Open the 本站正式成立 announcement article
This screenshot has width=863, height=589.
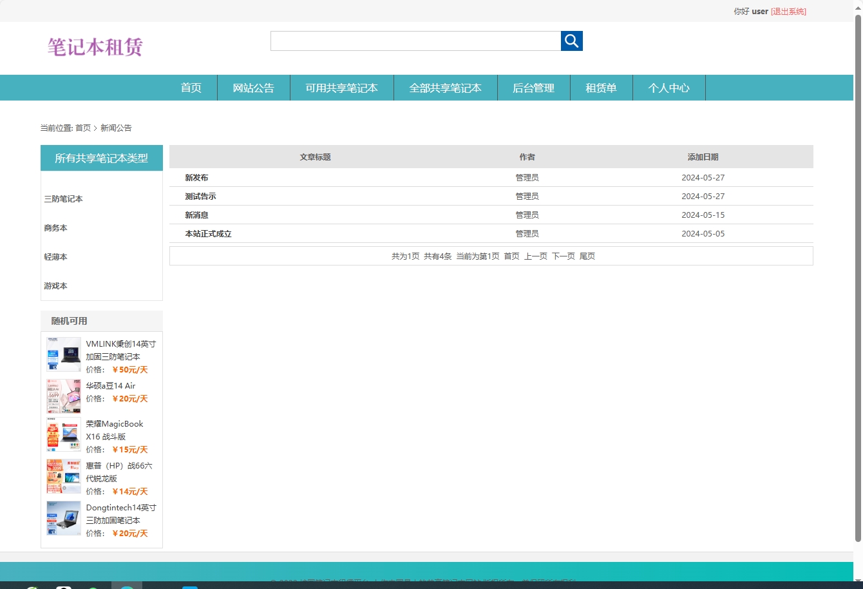point(208,234)
